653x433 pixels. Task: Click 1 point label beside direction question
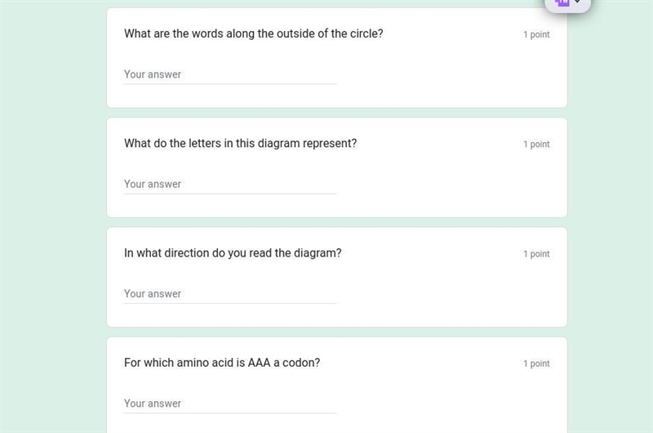click(x=536, y=254)
